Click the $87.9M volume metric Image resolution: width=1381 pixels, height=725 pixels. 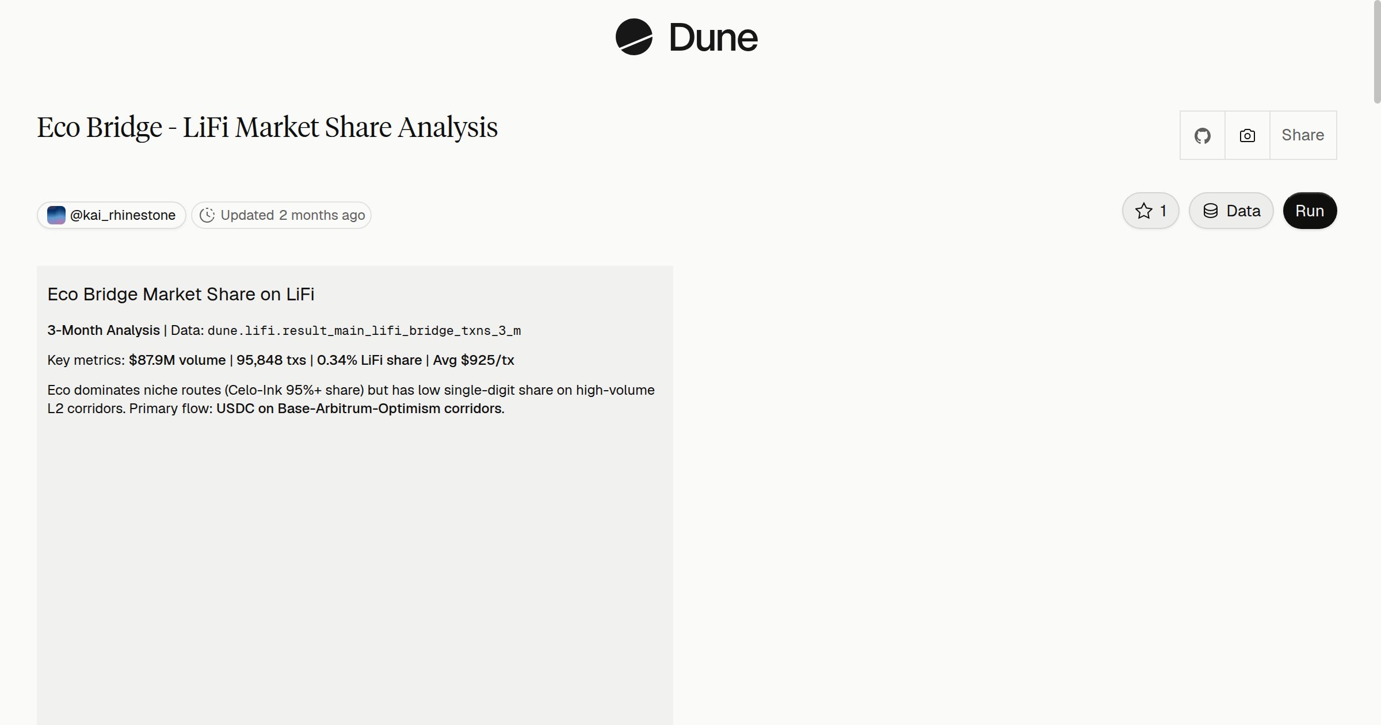pos(177,360)
